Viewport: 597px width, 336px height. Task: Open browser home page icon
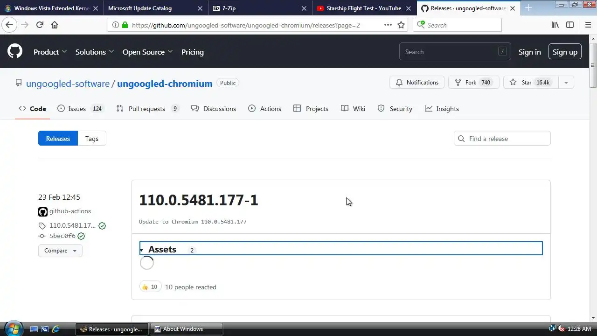click(x=55, y=25)
